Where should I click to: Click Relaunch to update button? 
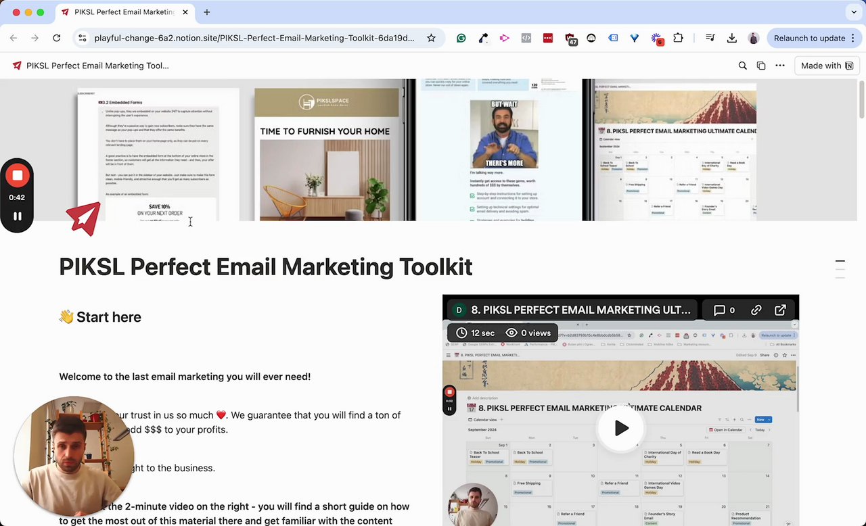pos(814,39)
